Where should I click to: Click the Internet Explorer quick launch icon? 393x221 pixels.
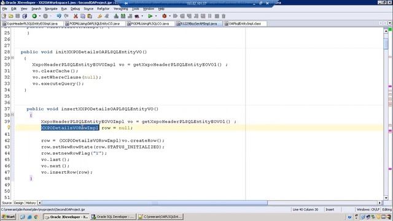coord(29,217)
